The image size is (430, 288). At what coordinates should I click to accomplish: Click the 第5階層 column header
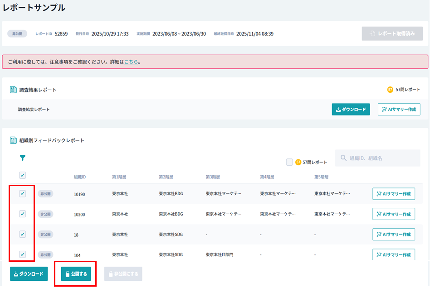pyautogui.click(x=322, y=177)
